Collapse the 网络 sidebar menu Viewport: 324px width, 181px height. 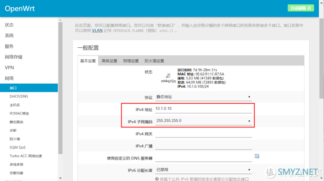point(9,78)
